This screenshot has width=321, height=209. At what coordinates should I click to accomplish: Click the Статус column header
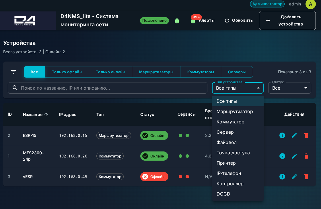click(x=147, y=115)
